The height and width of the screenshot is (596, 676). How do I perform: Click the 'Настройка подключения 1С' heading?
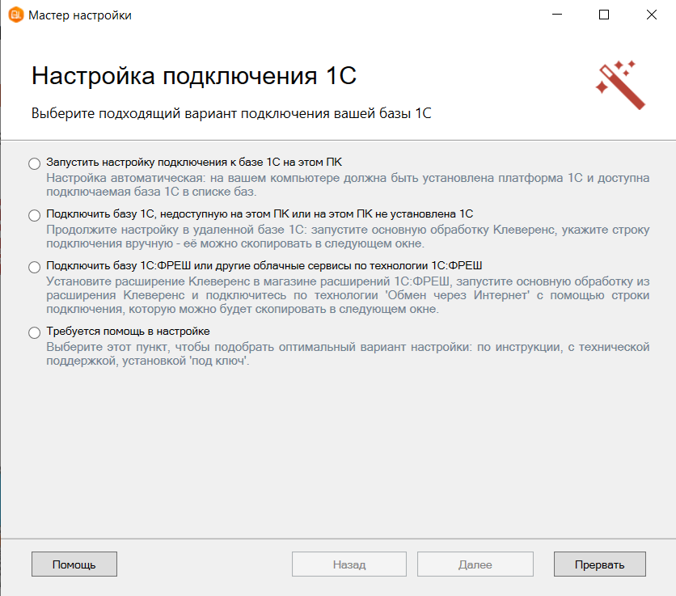pyautogui.click(x=194, y=77)
